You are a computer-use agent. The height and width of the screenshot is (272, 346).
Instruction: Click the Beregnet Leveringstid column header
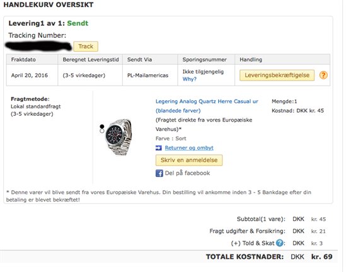[x=90, y=60]
